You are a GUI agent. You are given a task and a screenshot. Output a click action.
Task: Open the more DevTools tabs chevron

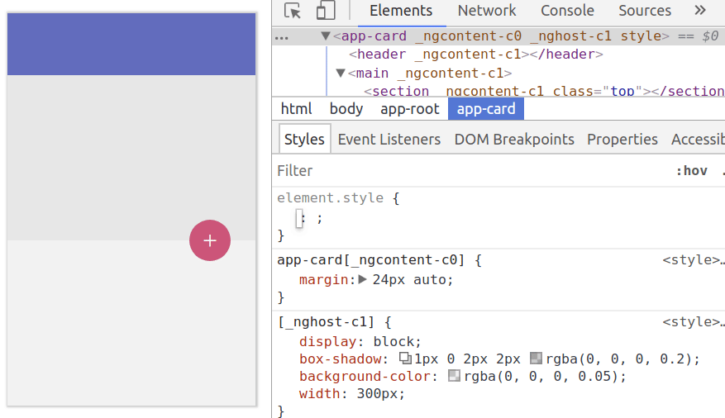[x=700, y=10]
